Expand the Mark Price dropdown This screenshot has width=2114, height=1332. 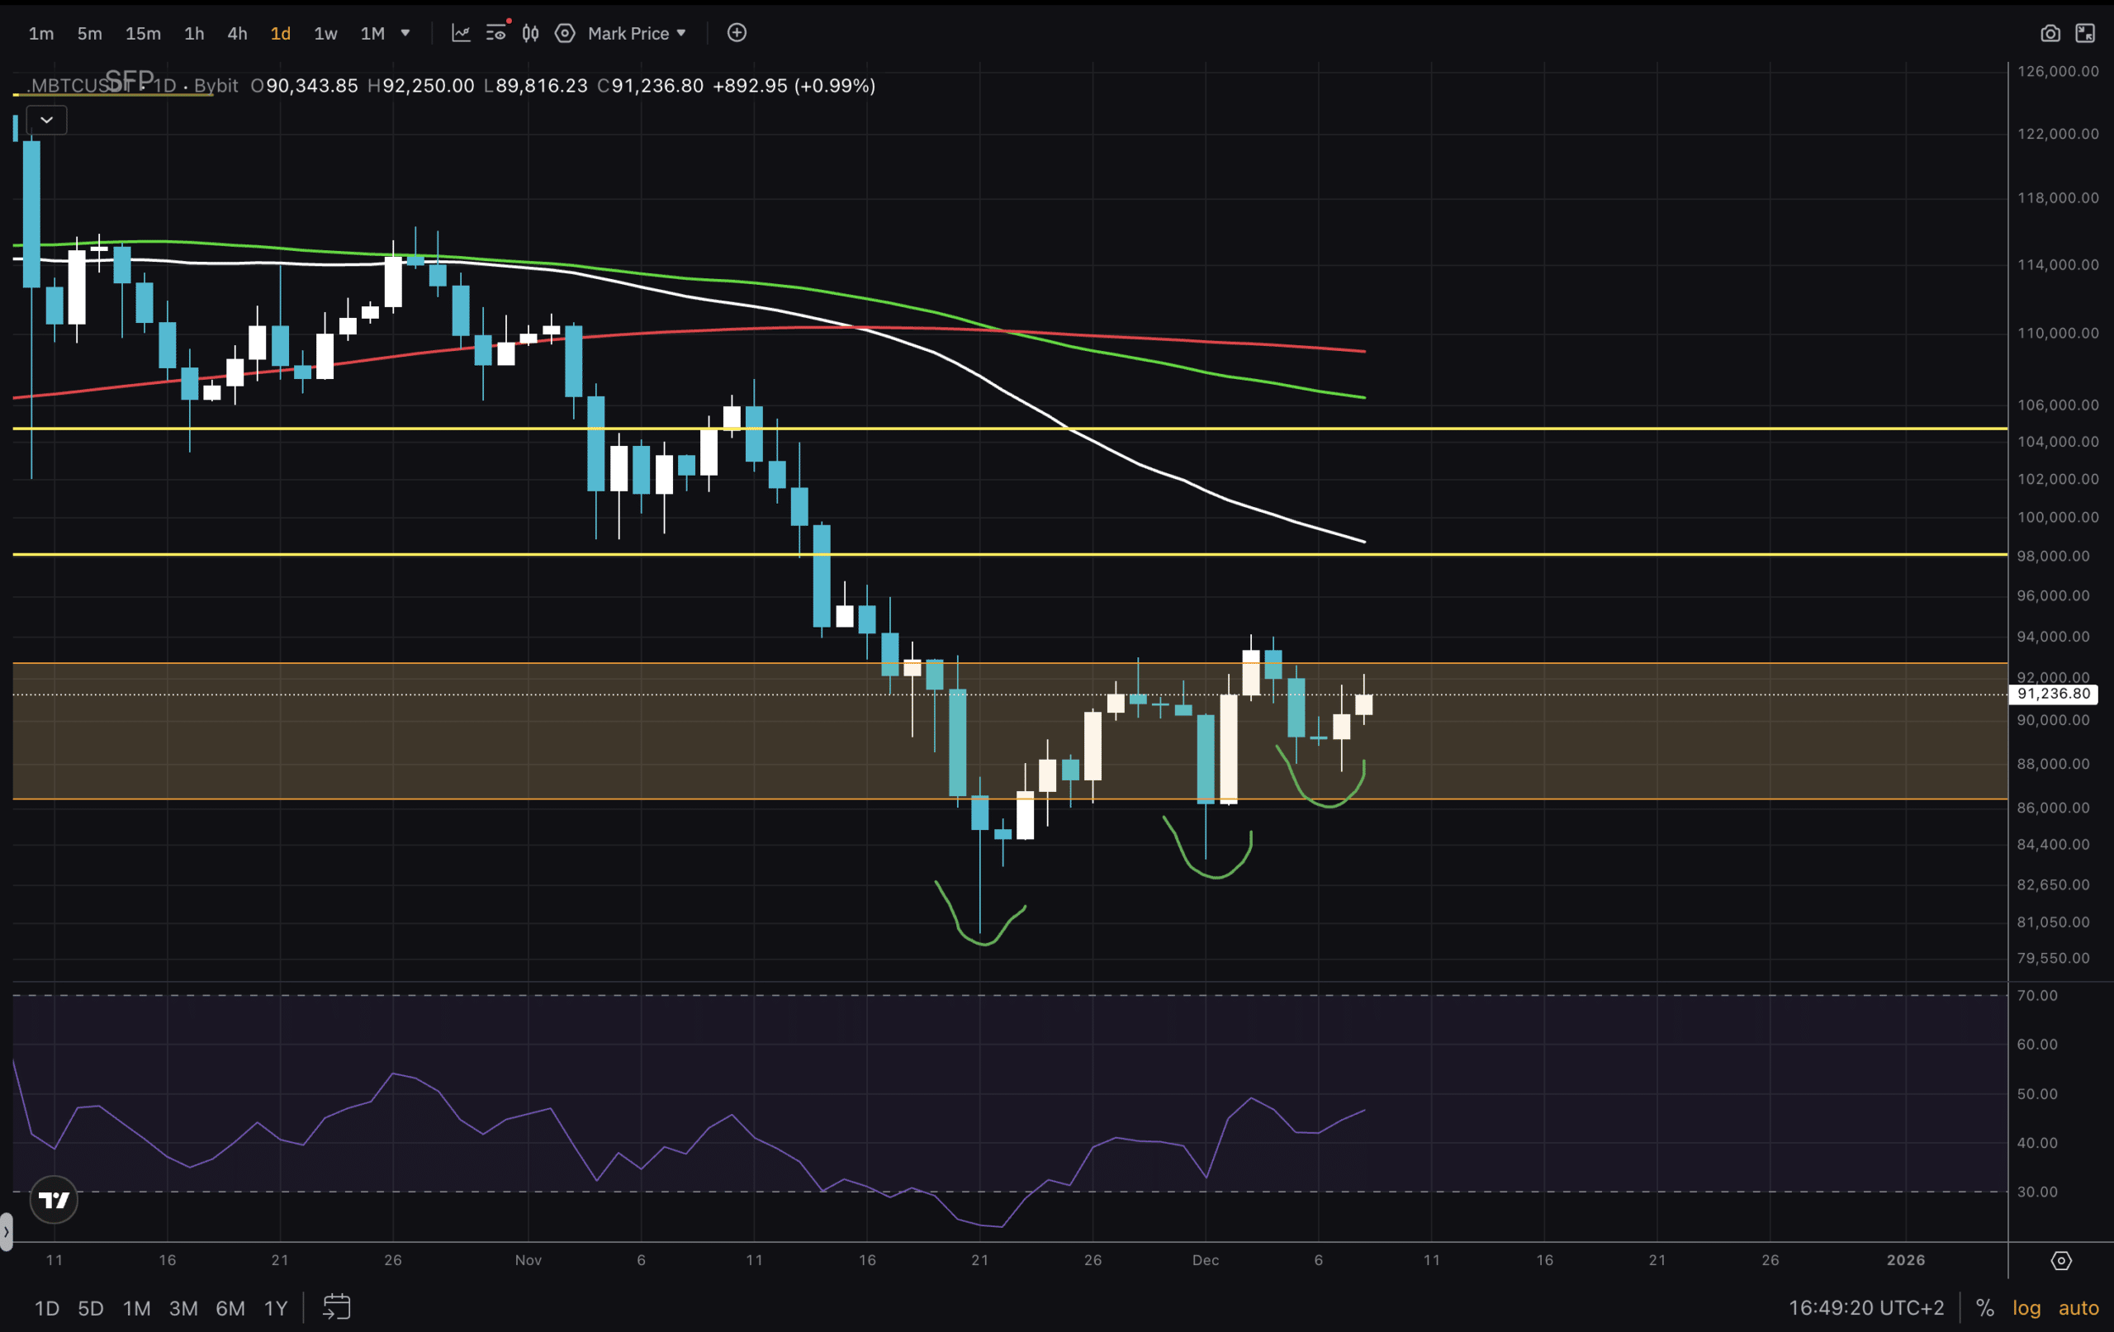637,33
